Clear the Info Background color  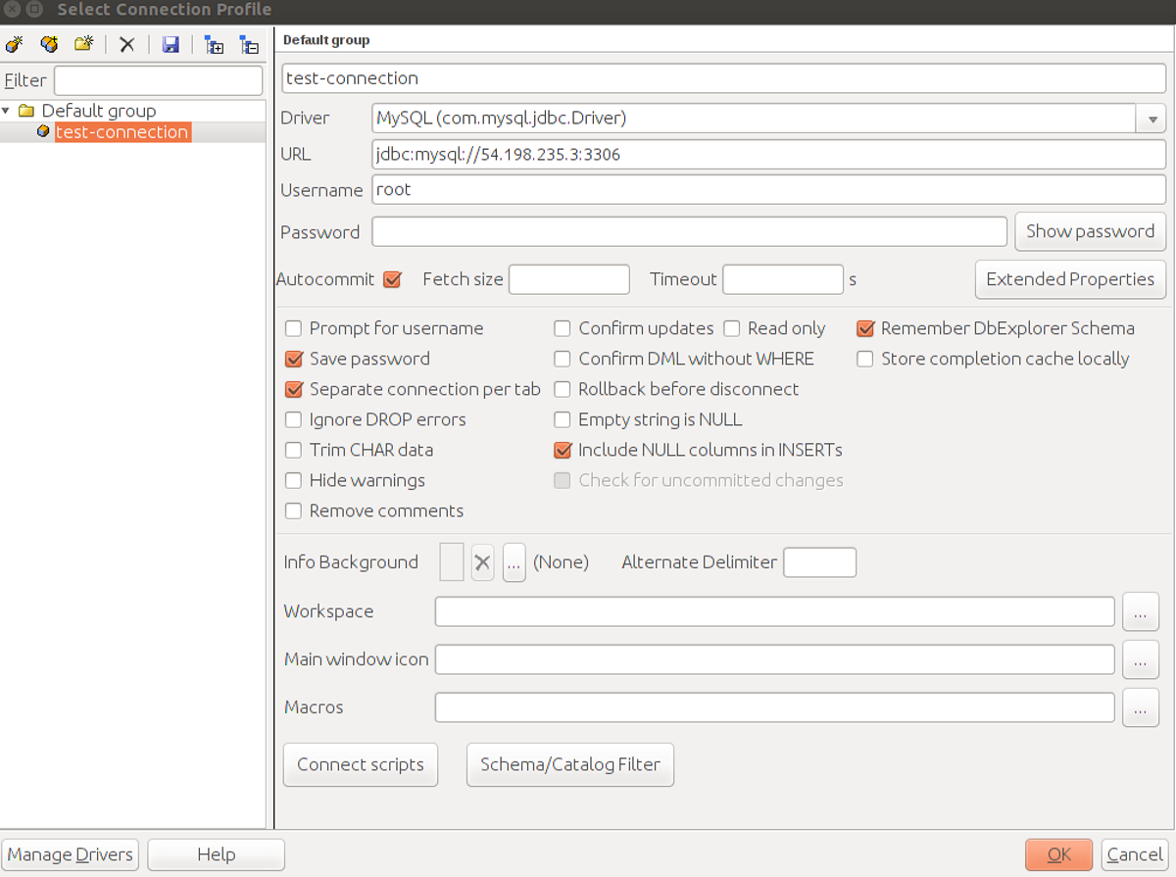coord(481,561)
